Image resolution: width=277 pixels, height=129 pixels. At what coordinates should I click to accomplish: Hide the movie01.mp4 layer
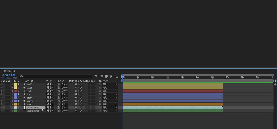[x=1, y=107]
